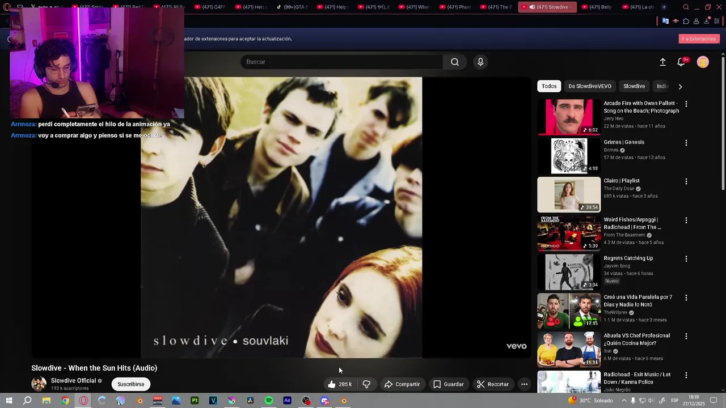Open YouTube notifications bell
This screenshot has height=408, width=726.
(681, 62)
